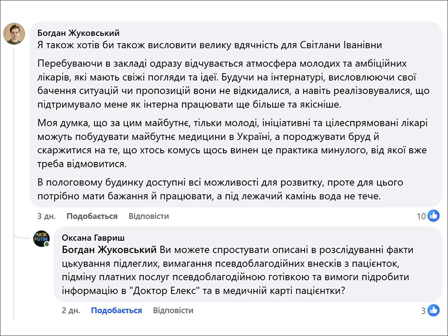This screenshot has height=336, width=448.
Task: Unlike Оксана Гавриш's reply via blue Подобається
Action: (116, 310)
